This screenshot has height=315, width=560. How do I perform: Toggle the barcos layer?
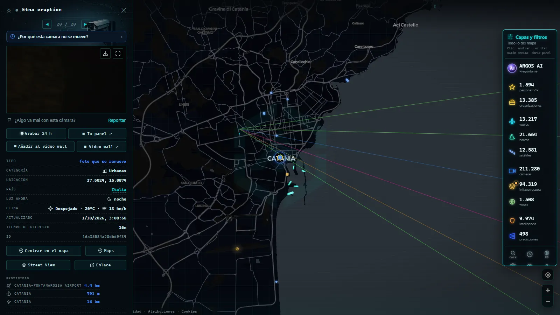point(530,137)
